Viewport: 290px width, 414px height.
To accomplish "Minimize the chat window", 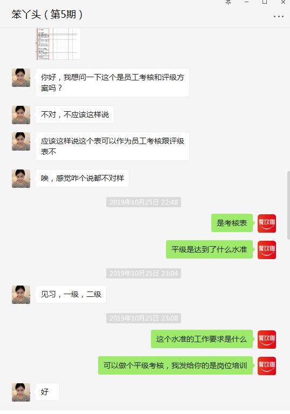I will tap(246, 2).
